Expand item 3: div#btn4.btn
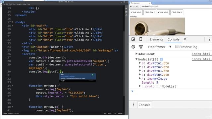Viewport: 212px width, 119px height. tap(140, 74)
